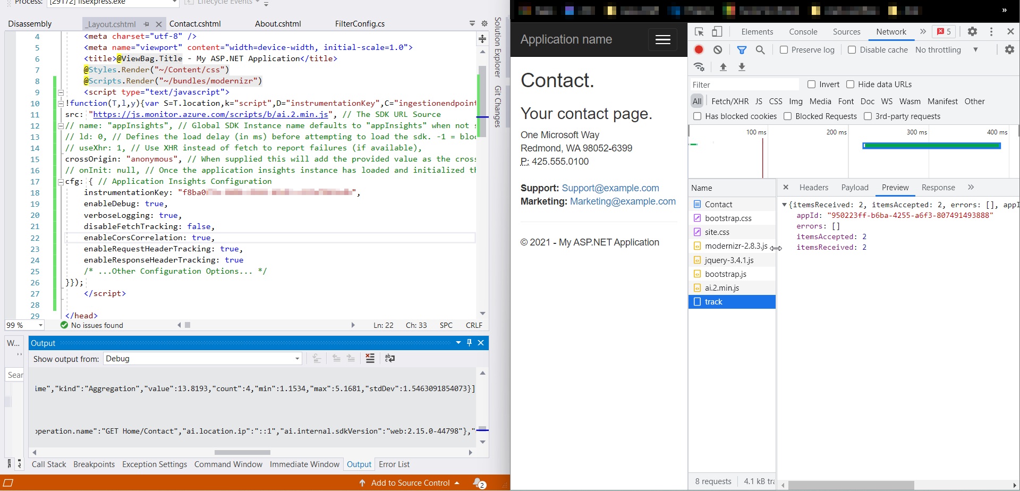Click the editor split view handle icon
1020x491 pixels.
click(482, 39)
